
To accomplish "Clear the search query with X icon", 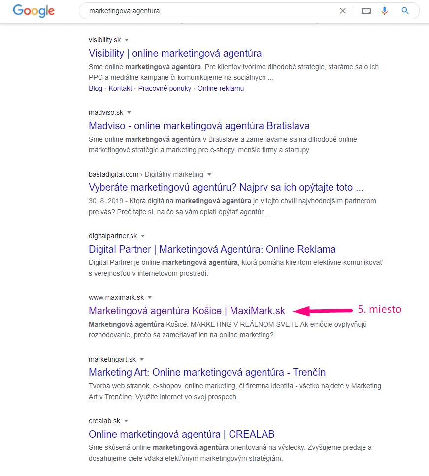I will [x=343, y=11].
